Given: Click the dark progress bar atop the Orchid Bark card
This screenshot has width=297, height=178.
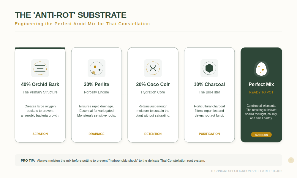Looking at the screenshot, I should [x=40, y=48].
